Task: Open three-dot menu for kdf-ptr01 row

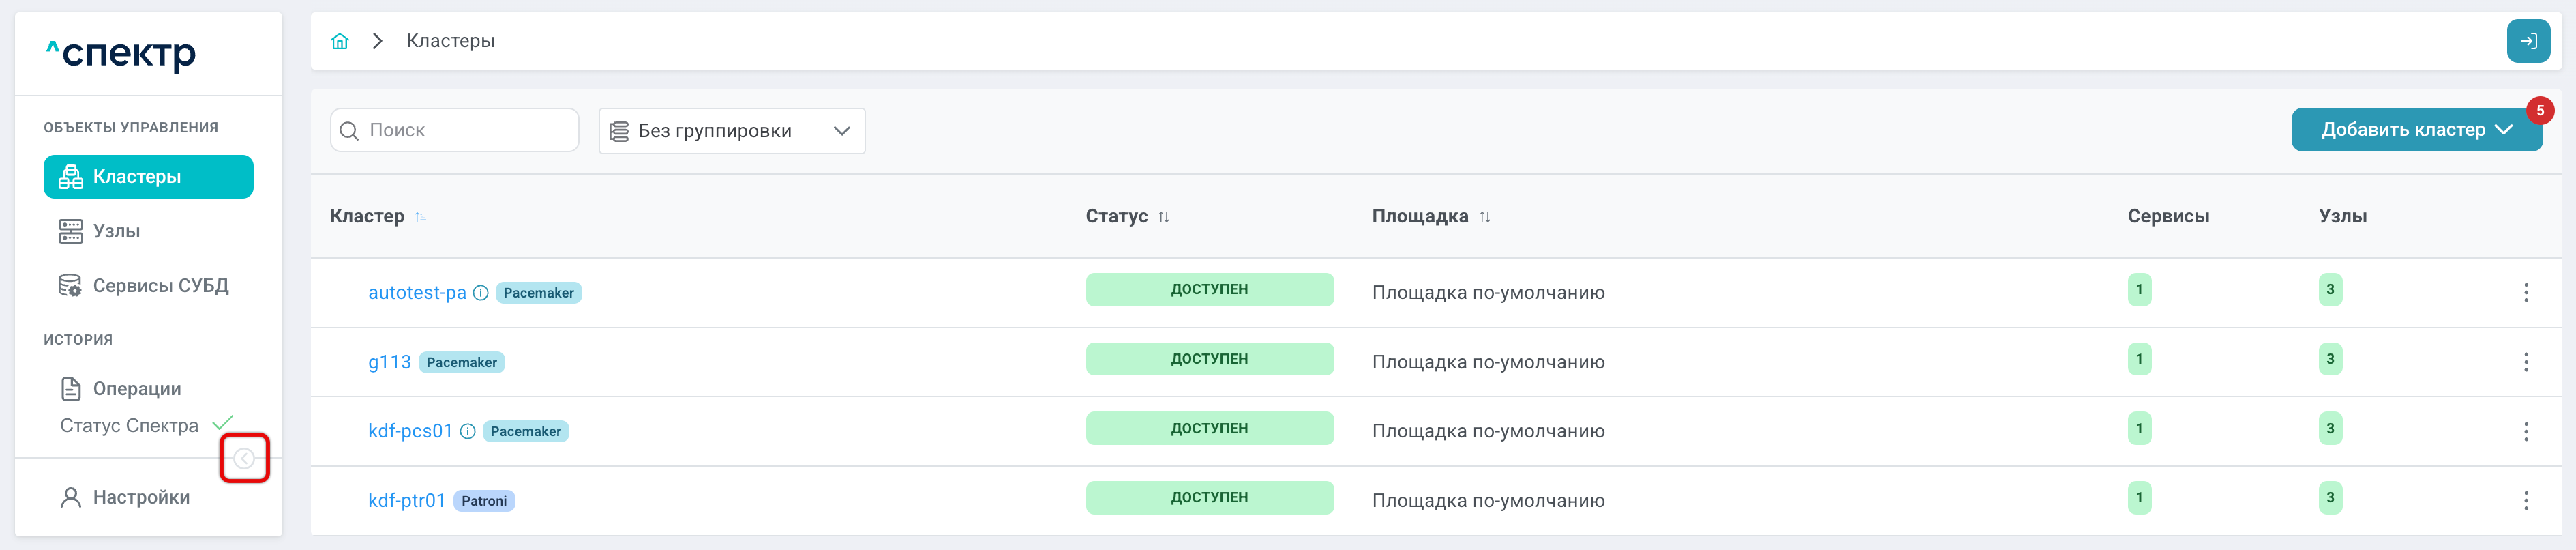Action: coord(2526,500)
